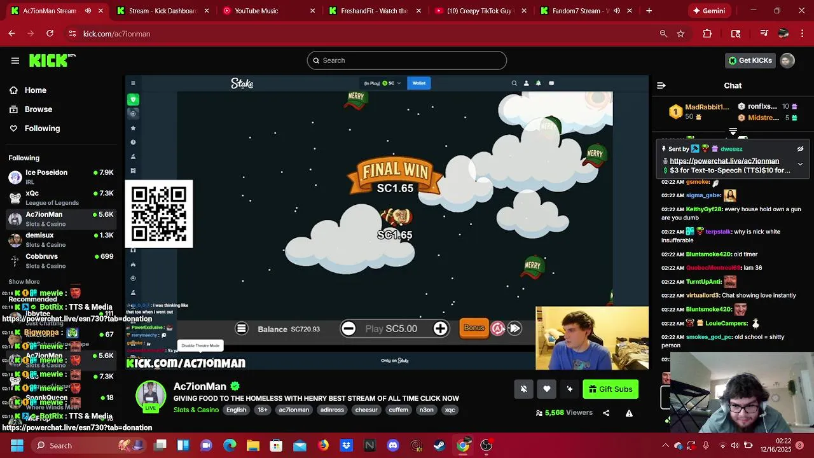Select the adinross tag
814x458 pixels.
[332, 410]
